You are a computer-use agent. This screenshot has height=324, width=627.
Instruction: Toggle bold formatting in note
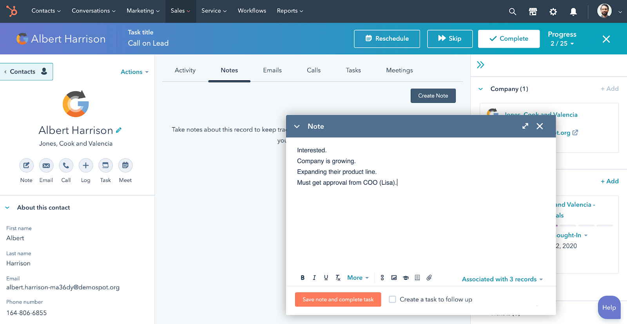(303, 278)
